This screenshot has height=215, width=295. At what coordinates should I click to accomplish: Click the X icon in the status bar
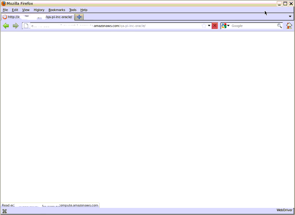(x=5, y=211)
